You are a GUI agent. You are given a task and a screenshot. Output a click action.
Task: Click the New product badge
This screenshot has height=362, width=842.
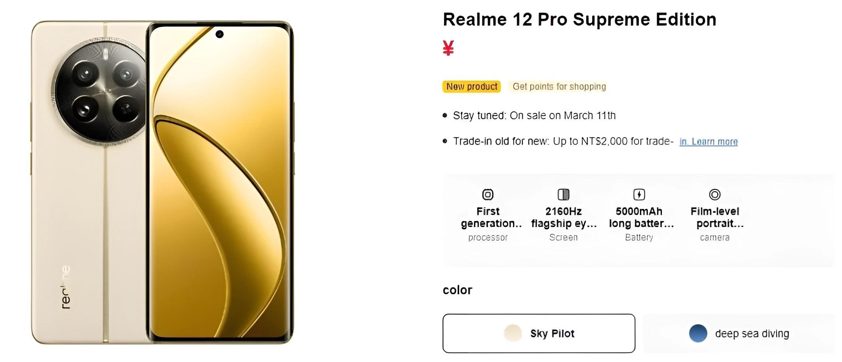click(471, 86)
